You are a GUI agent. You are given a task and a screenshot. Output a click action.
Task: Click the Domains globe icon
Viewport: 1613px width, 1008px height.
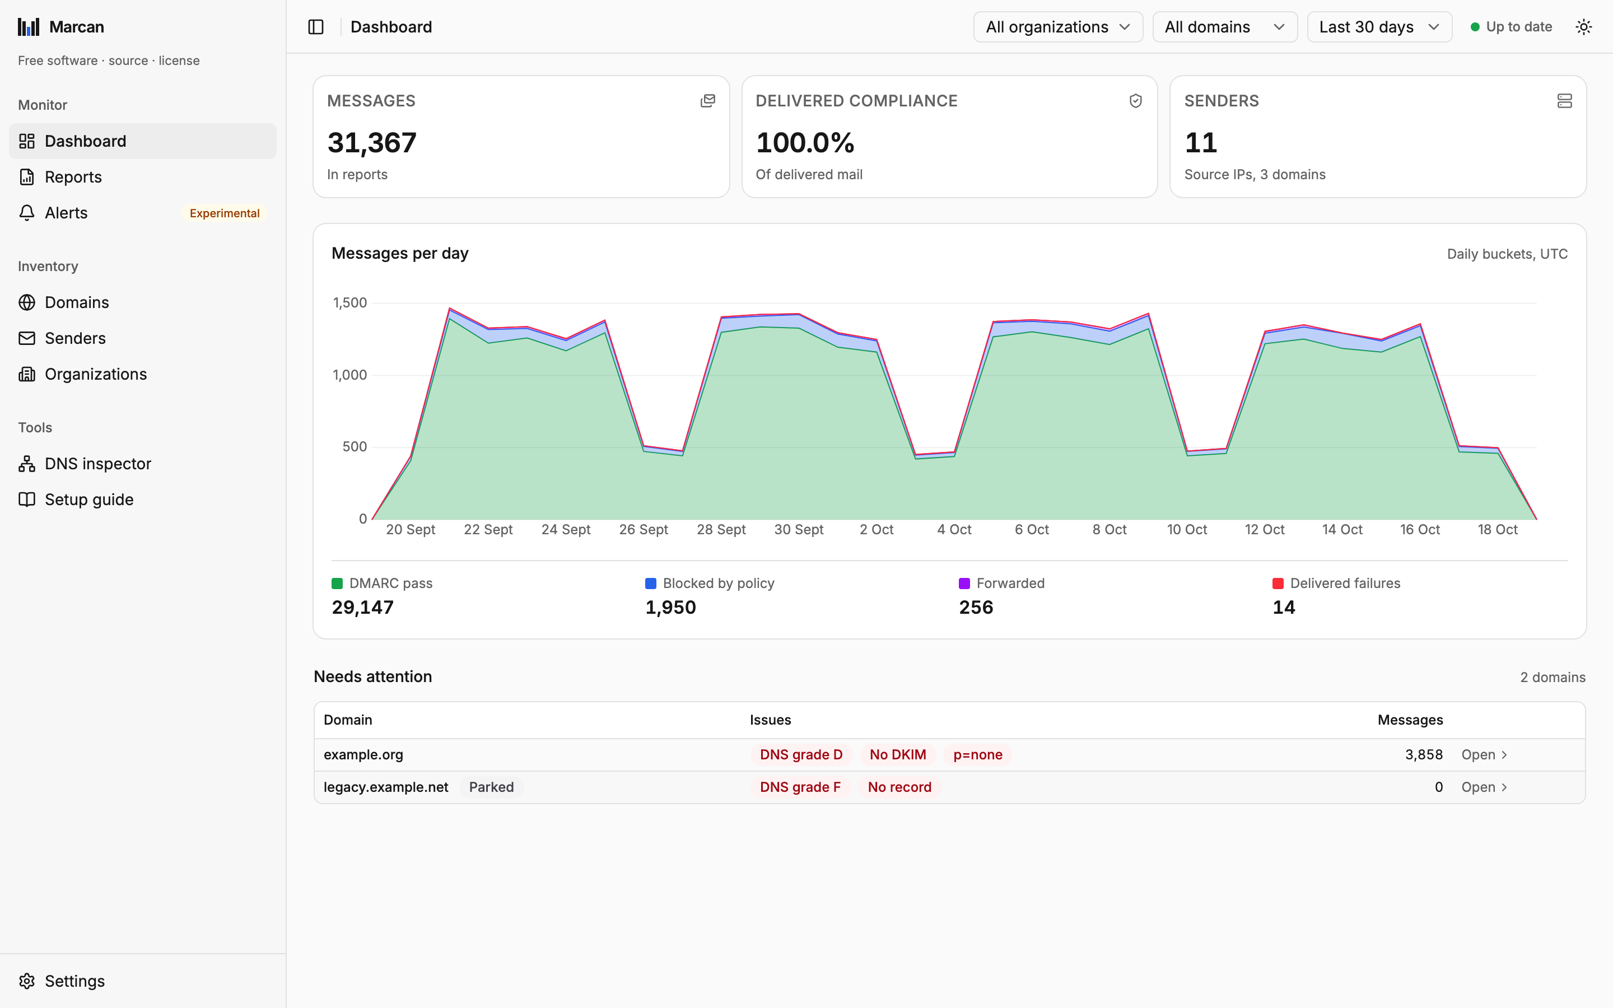pos(27,302)
